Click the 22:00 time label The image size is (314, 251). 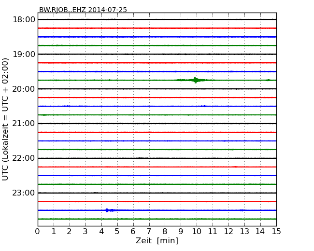(x=24, y=158)
